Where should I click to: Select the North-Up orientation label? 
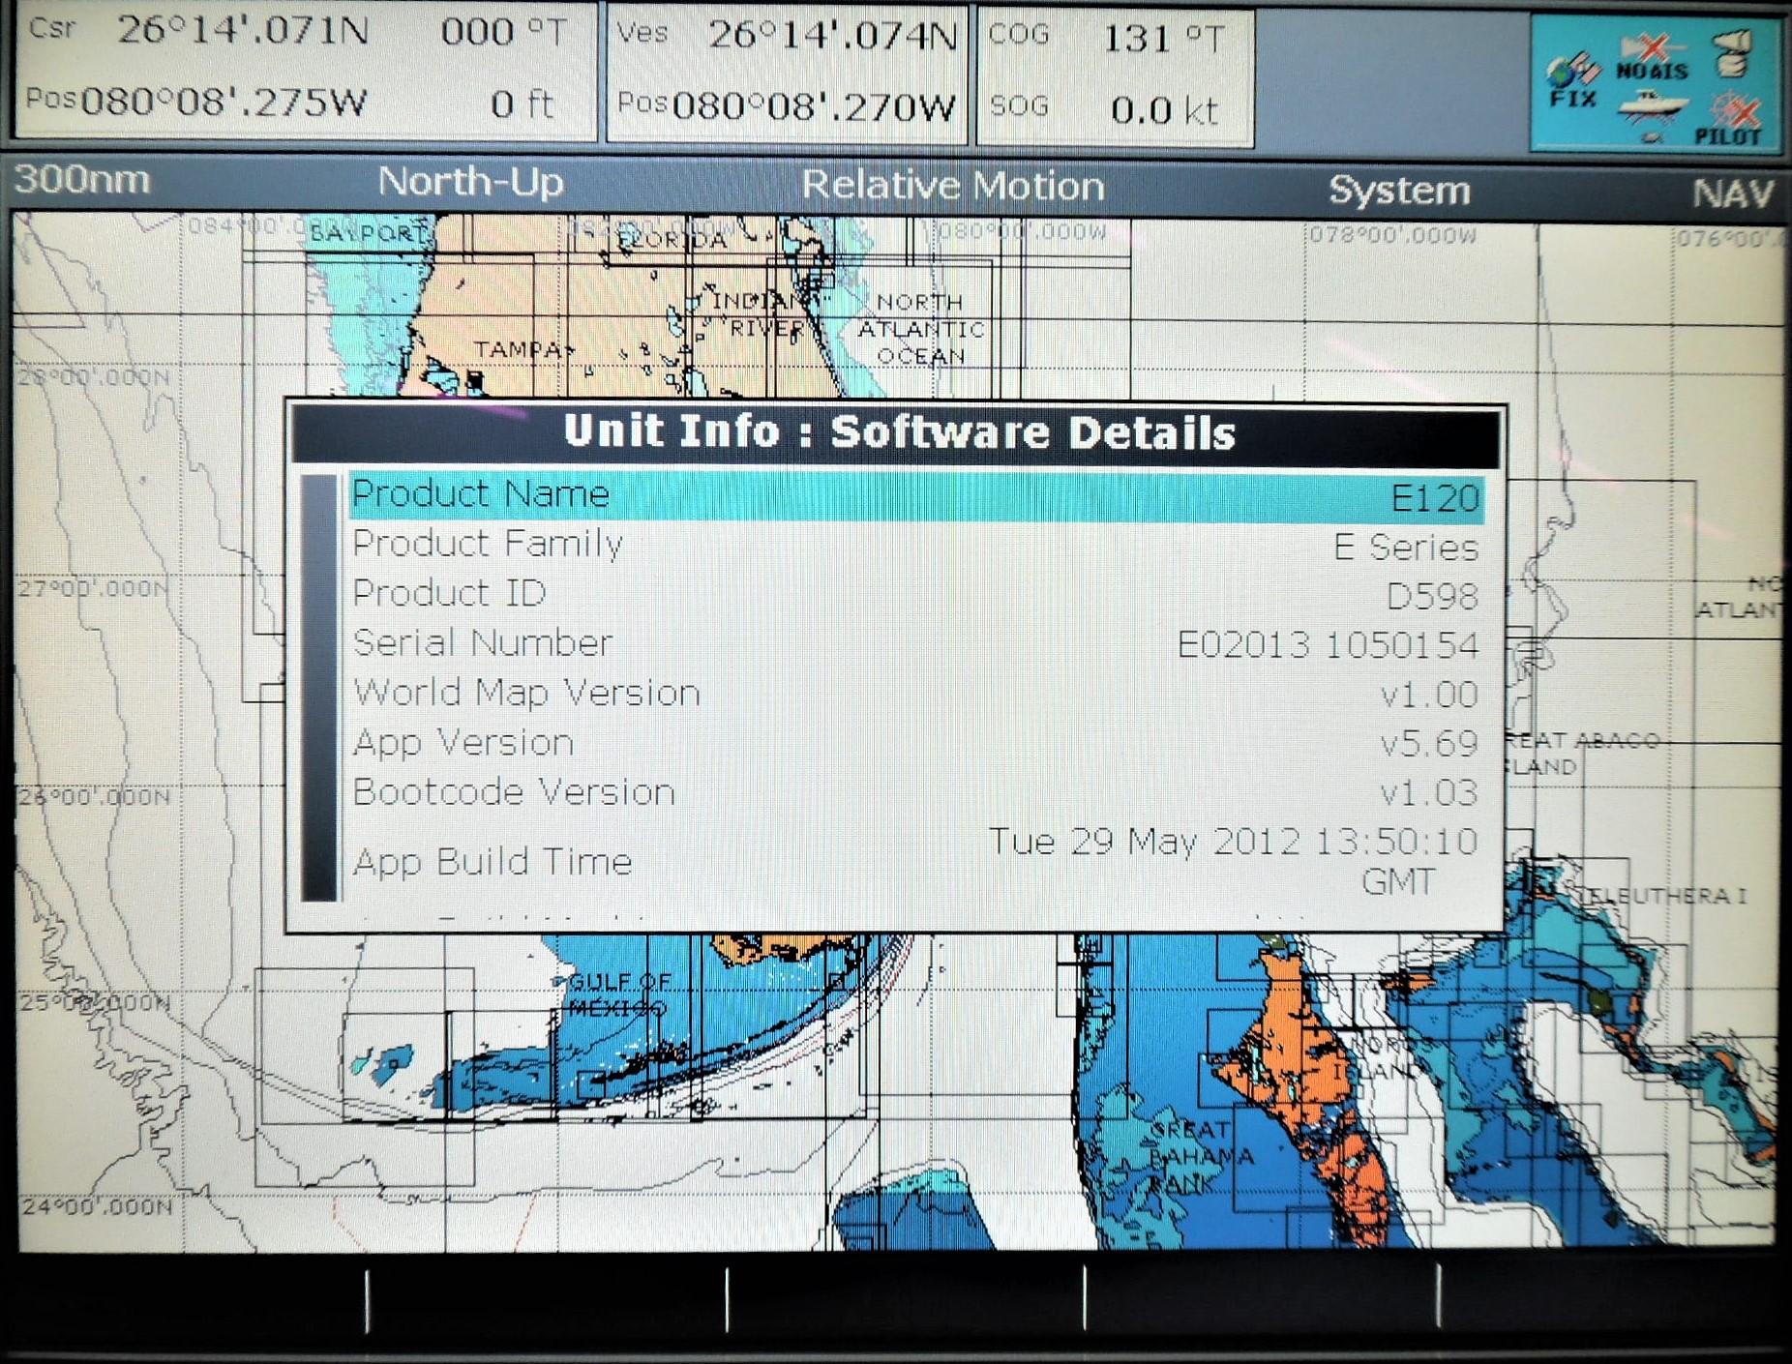coord(470,182)
